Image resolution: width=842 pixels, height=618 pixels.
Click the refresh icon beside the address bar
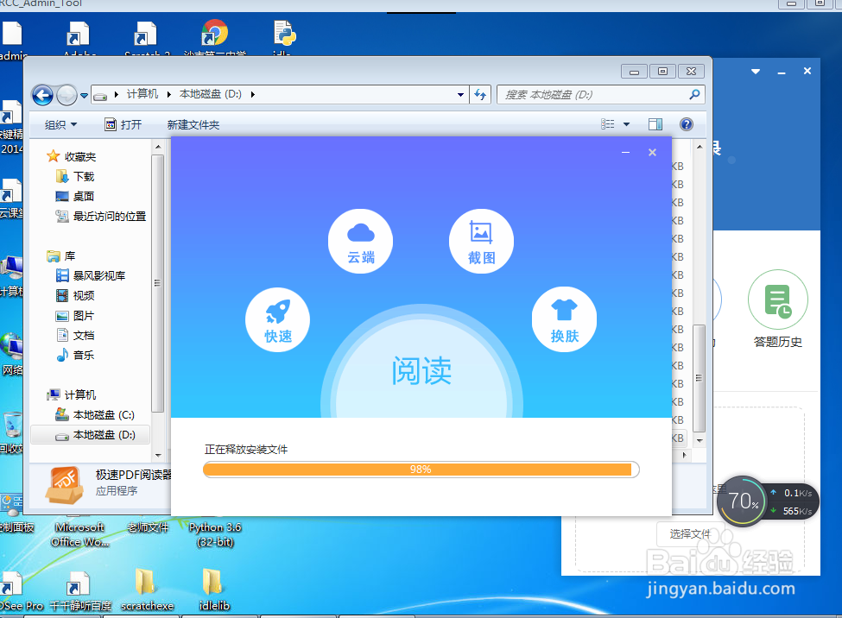(x=480, y=95)
